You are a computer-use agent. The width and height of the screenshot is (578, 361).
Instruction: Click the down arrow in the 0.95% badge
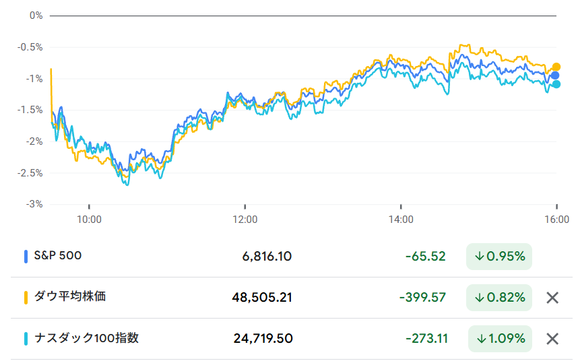[x=480, y=257]
